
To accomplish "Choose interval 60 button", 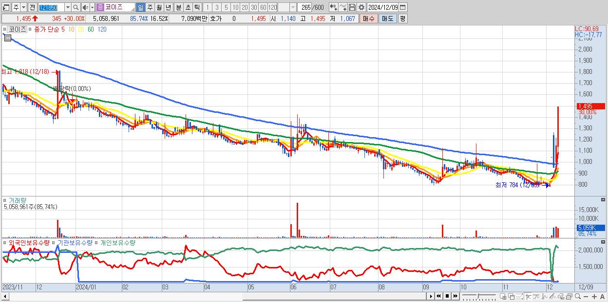I will tap(263, 7).
